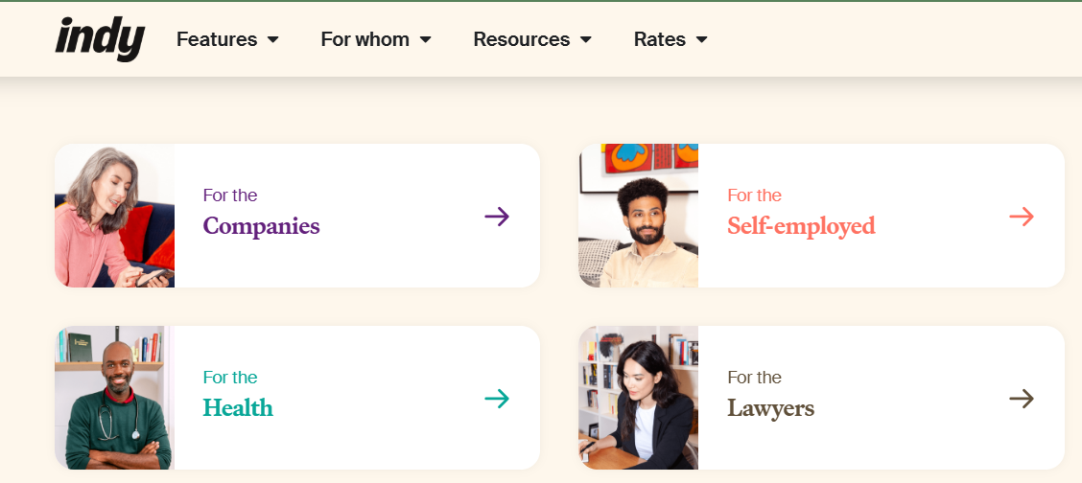Open the Rates menu
Image resolution: width=1082 pixels, height=483 pixels.
click(x=659, y=39)
